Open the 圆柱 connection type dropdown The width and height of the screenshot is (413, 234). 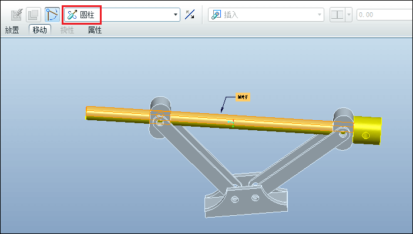coord(122,15)
